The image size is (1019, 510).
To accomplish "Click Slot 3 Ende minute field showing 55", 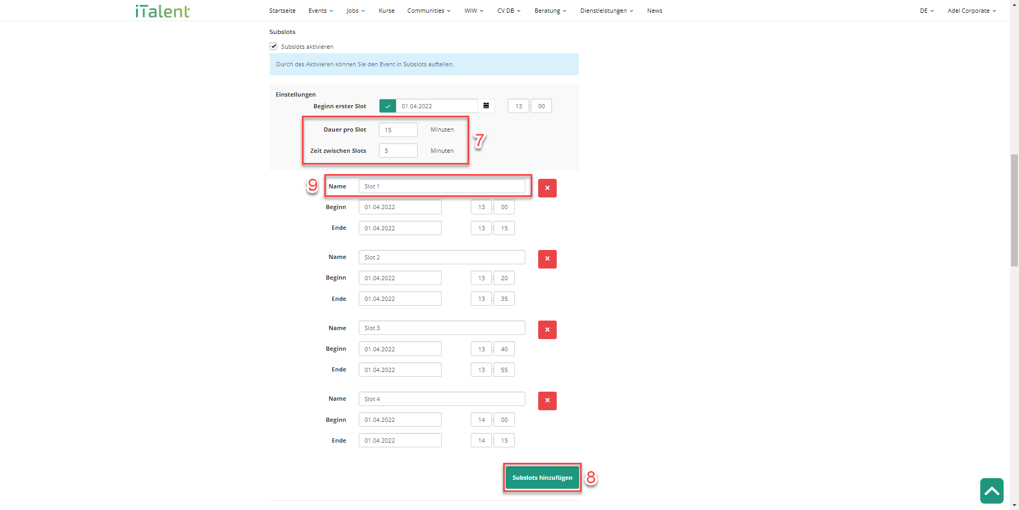I will (x=504, y=370).
